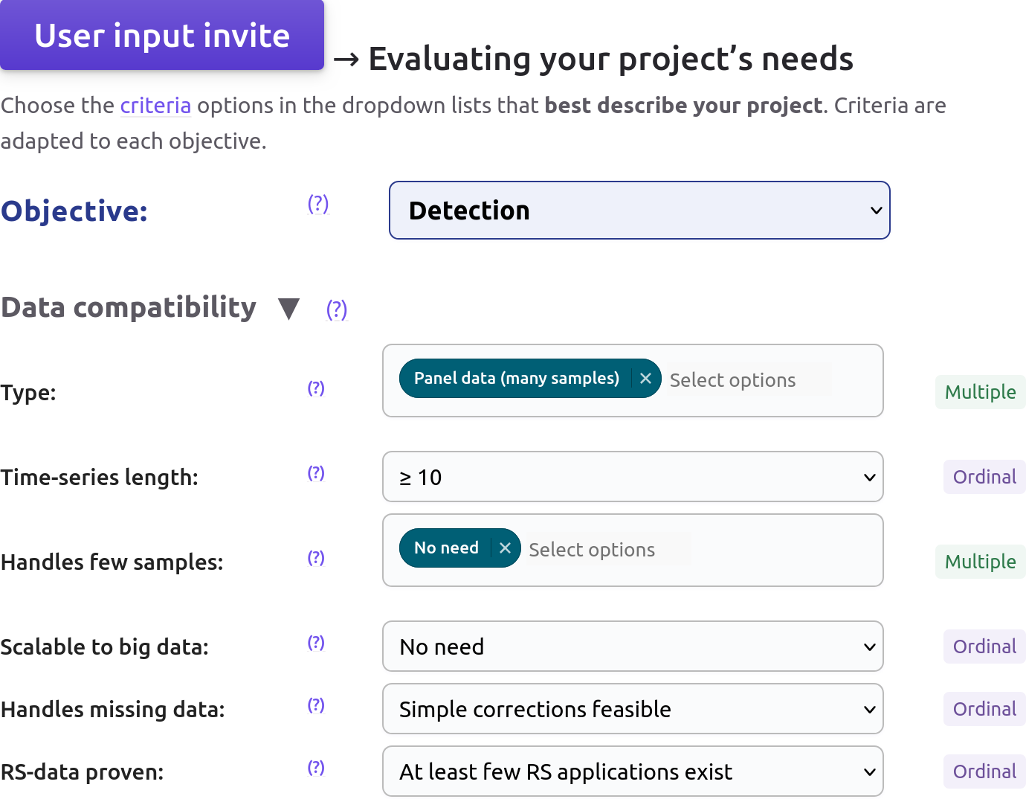
Task: Show help for Time-series length
Action: click(316, 473)
